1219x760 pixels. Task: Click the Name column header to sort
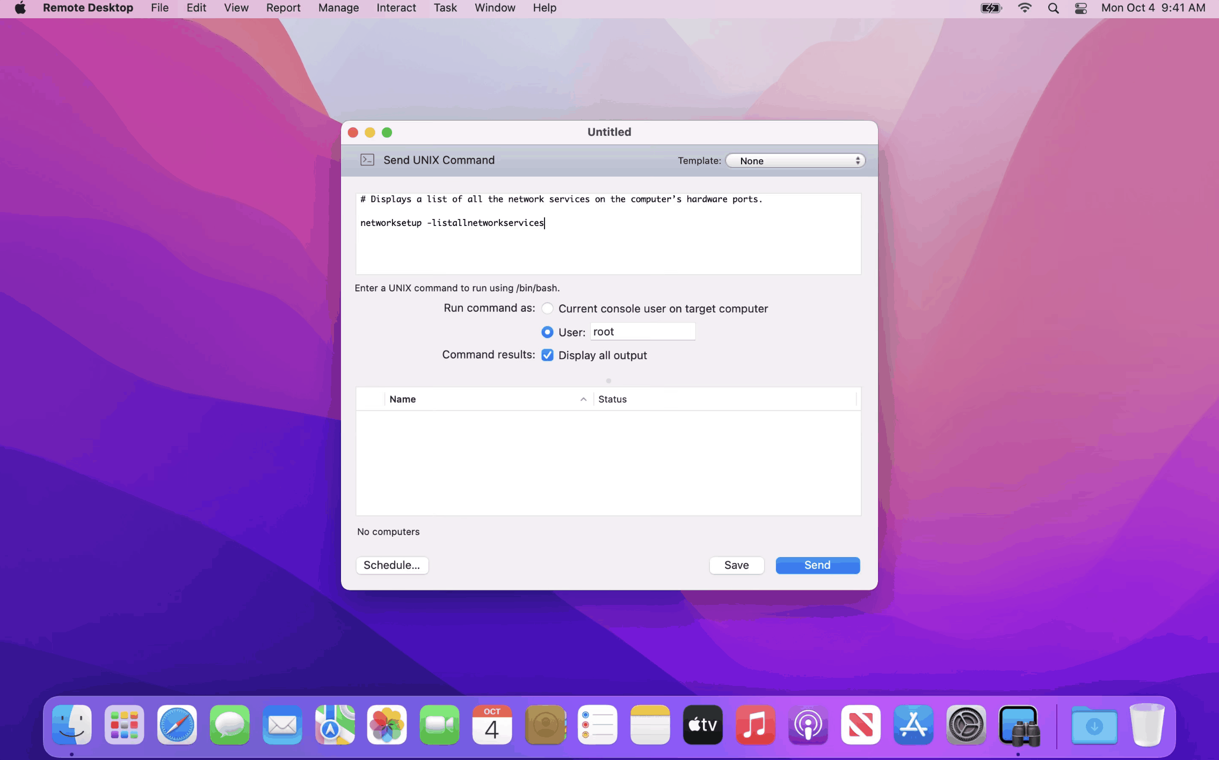coord(402,398)
